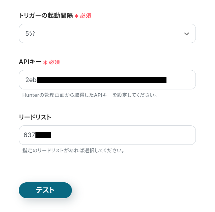The height and width of the screenshot is (212, 215).
Task: Click the トリガーの起動間隔 label
Action: pyautogui.click(x=46, y=16)
